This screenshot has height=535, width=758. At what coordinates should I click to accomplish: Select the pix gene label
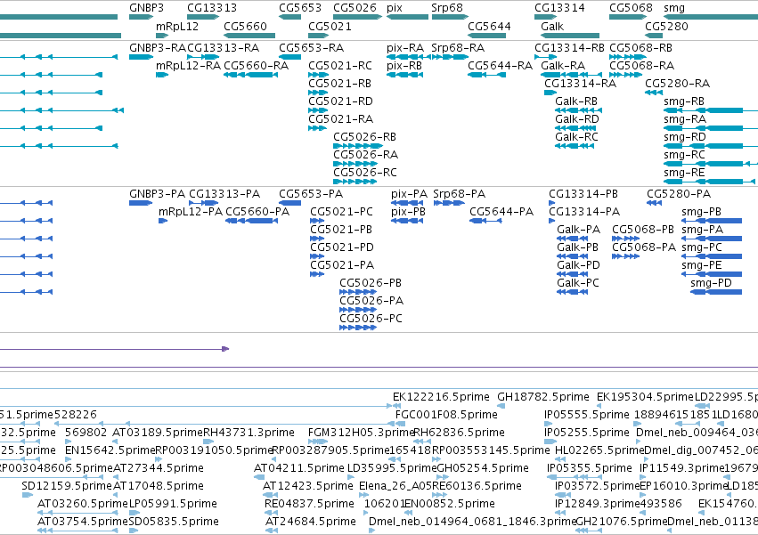(395, 8)
